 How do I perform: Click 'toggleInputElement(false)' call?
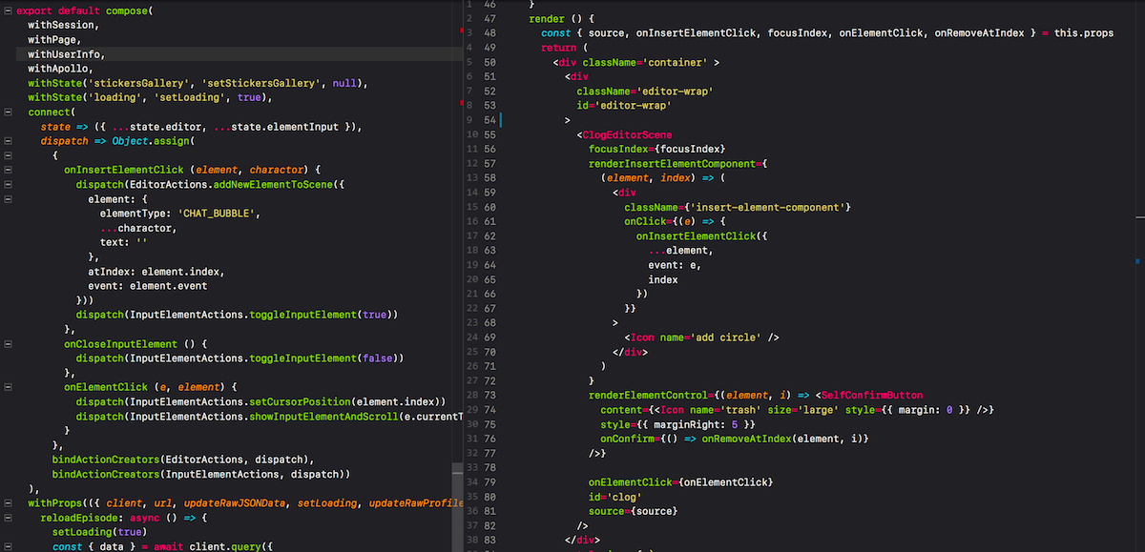pos(325,358)
